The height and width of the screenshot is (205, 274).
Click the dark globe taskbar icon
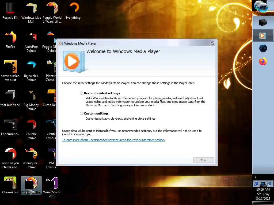(x=263, y=49)
